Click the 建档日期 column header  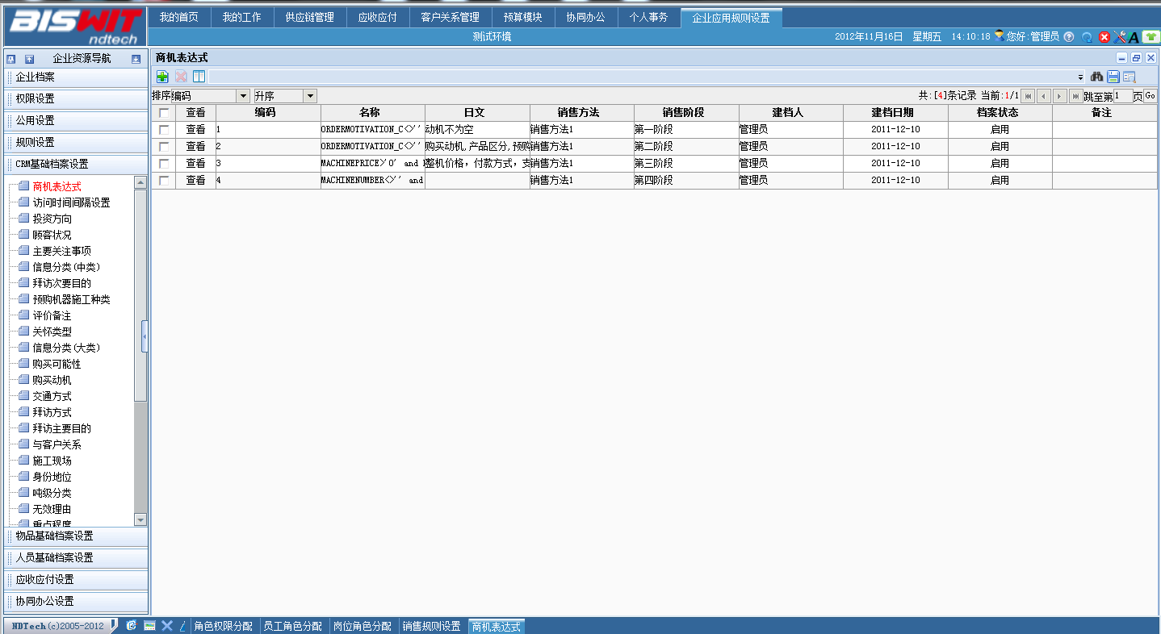895,113
